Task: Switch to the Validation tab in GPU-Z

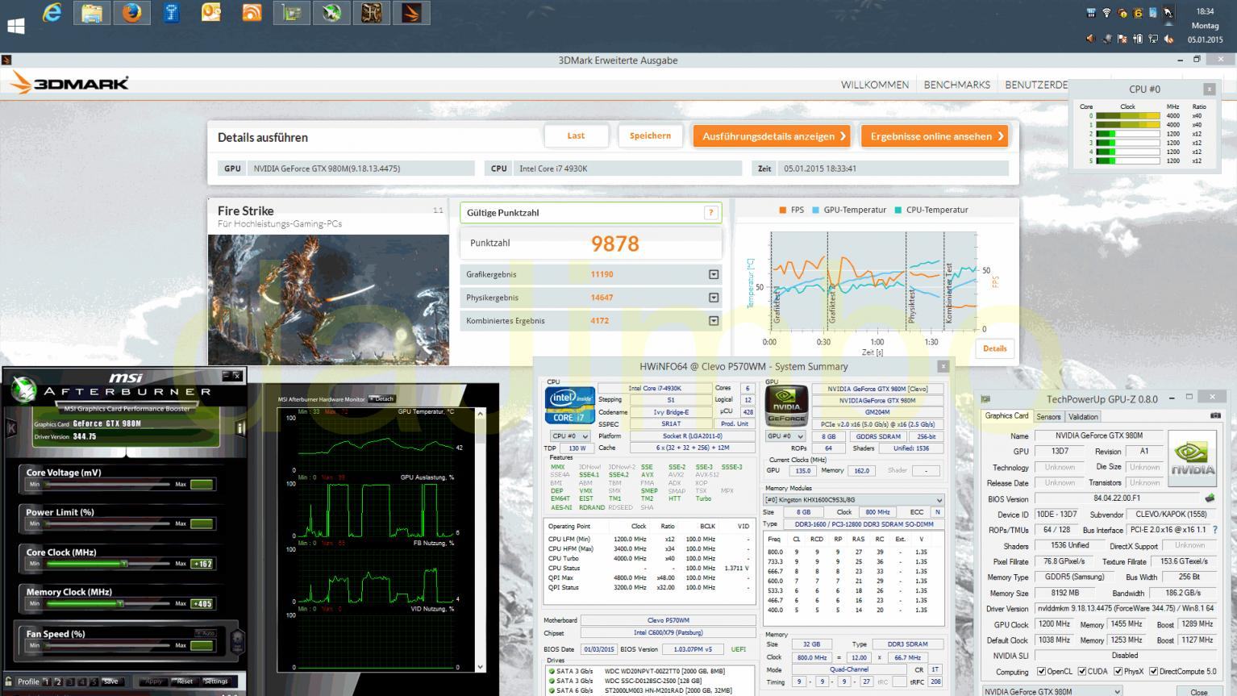Action: coord(1083,417)
